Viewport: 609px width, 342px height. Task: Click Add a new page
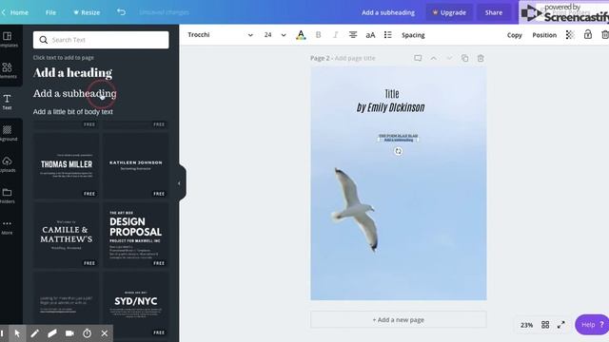pos(398,320)
